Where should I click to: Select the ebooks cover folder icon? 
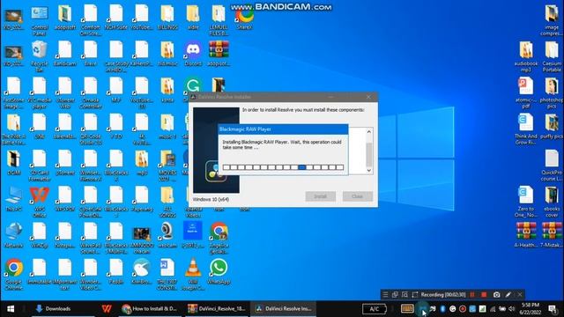pyautogui.click(x=552, y=202)
